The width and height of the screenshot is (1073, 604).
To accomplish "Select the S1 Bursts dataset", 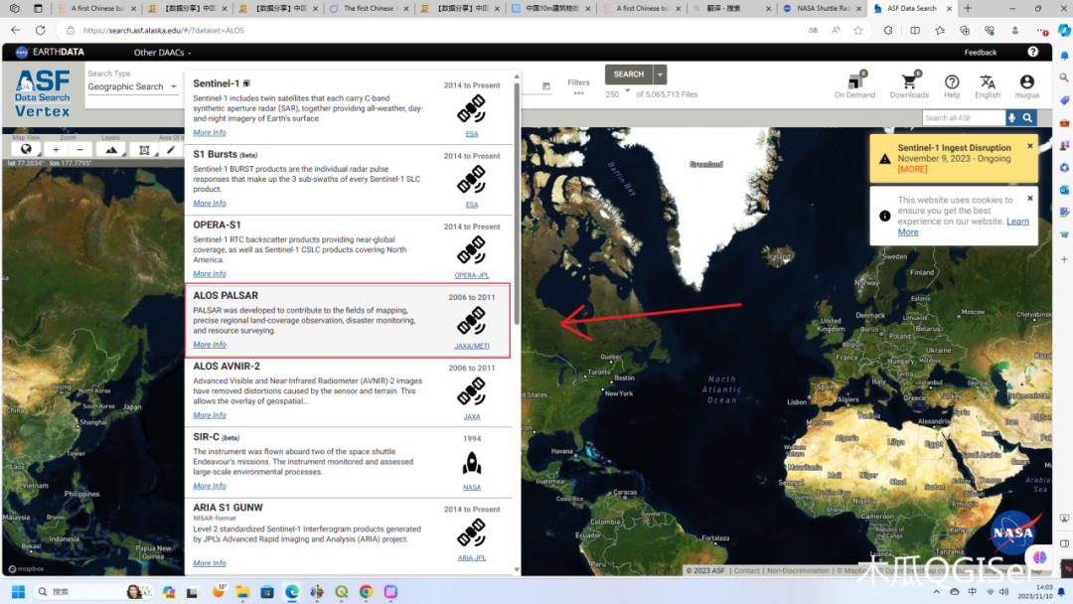I will (x=348, y=179).
